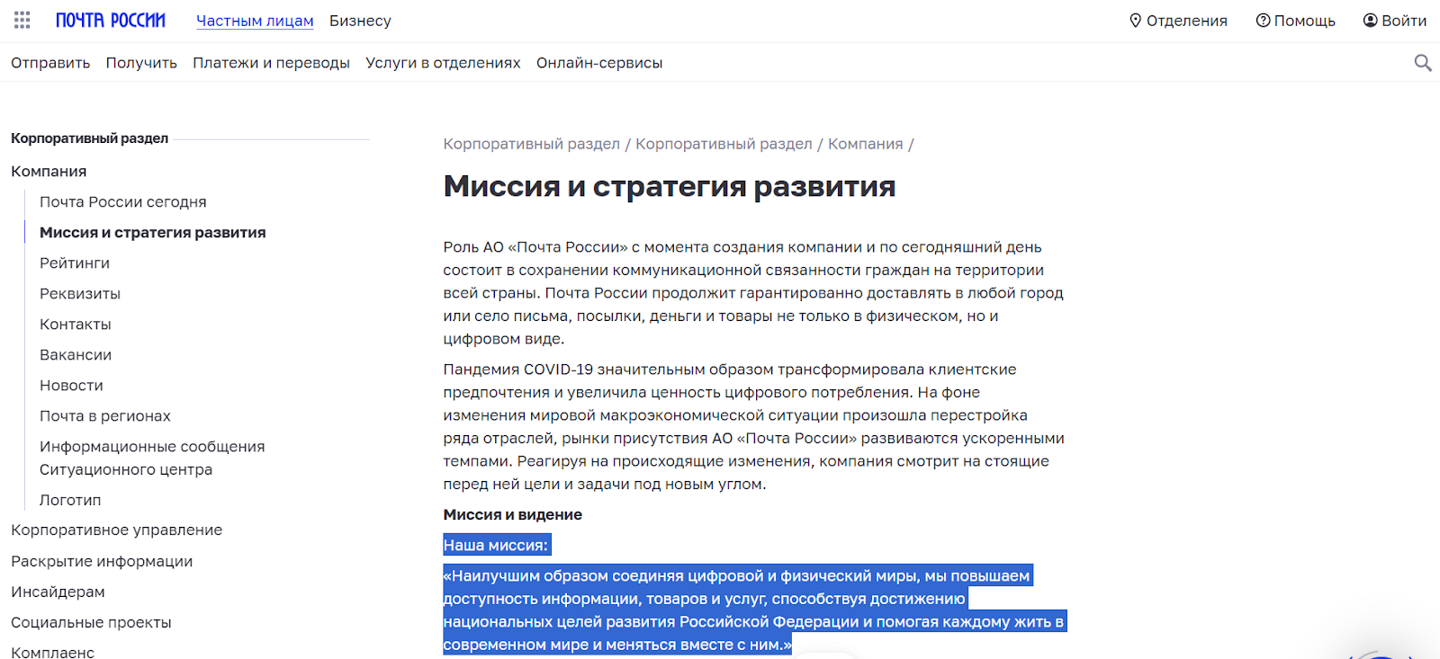Open Почта России сегодня page

point(123,202)
